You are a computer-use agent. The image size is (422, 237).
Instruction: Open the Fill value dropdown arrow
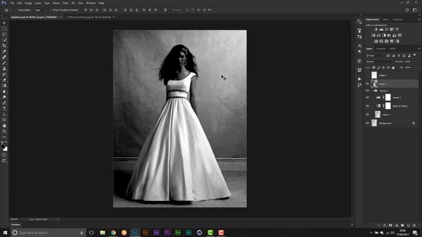414,67
